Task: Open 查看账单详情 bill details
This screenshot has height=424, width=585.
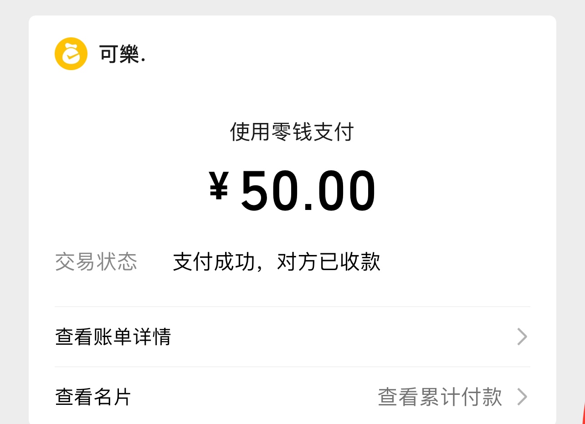Action: [x=113, y=337]
